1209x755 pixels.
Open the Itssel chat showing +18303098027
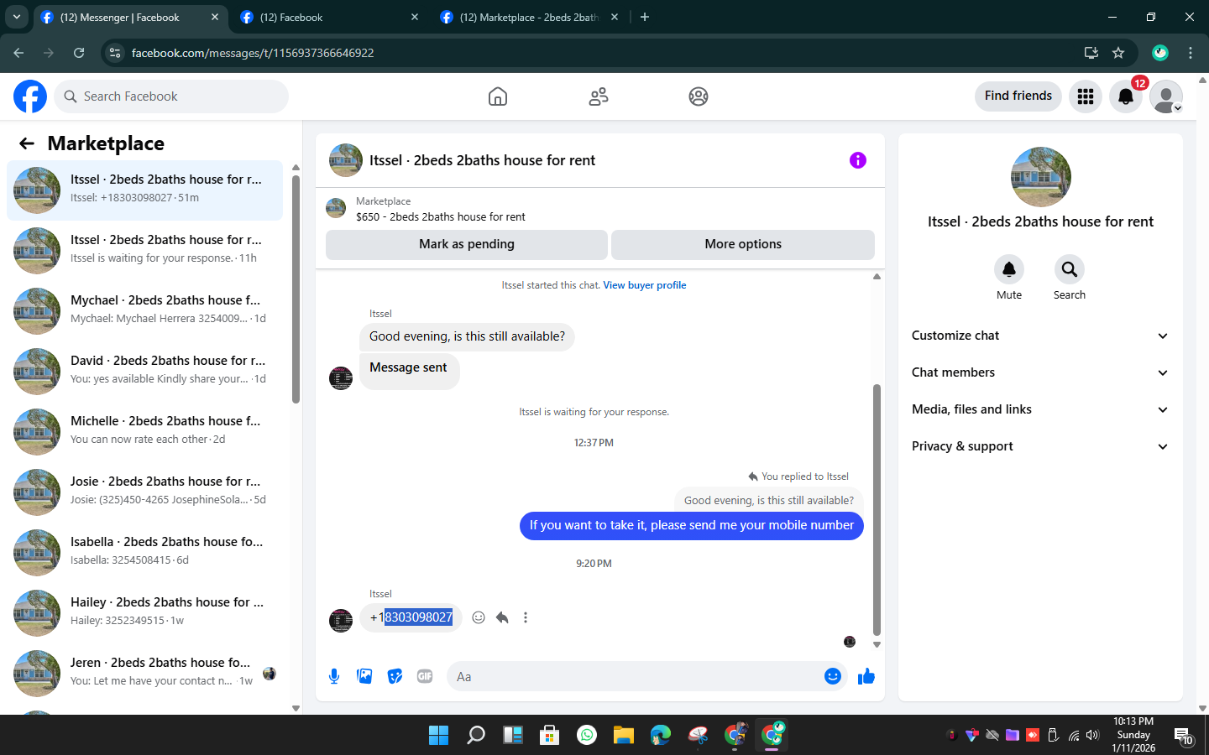coord(144,190)
